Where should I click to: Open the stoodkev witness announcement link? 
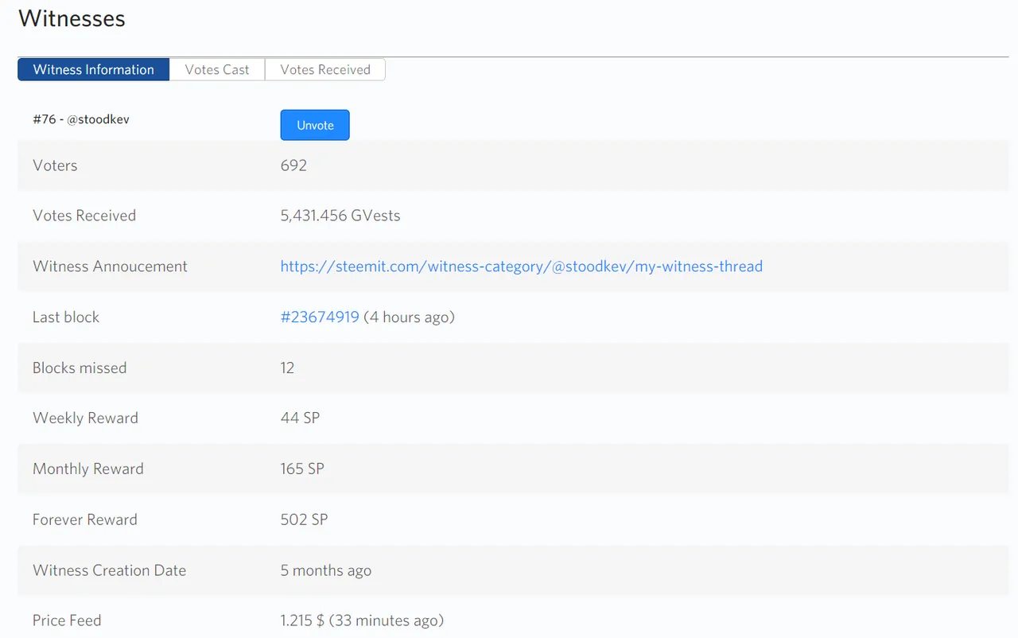click(x=522, y=266)
